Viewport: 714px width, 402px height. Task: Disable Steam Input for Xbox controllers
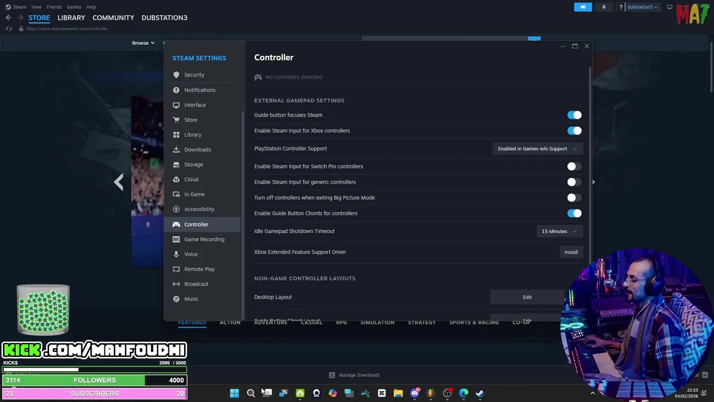[x=574, y=131]
